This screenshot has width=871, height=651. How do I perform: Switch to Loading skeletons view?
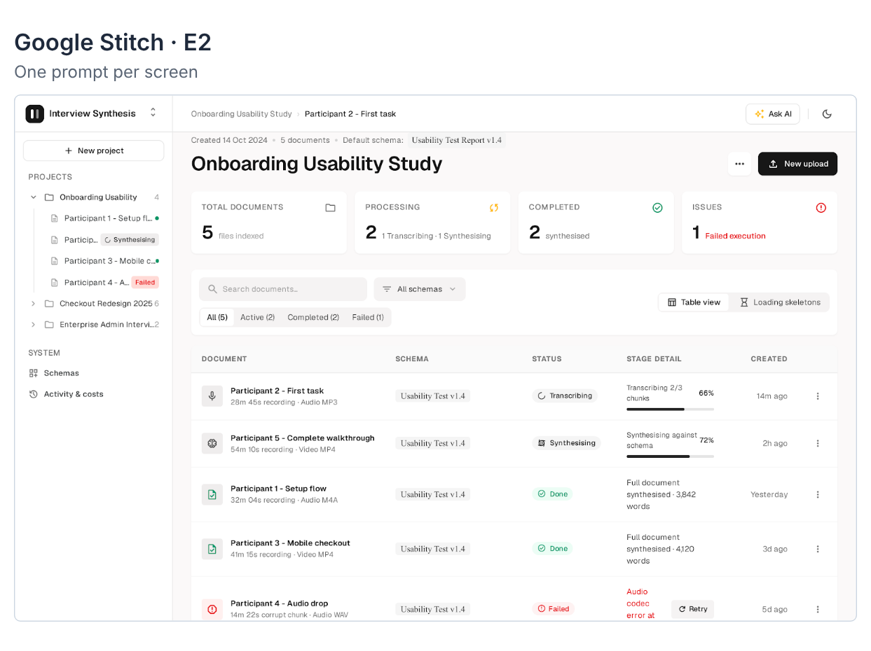click(x=780, y=302)
